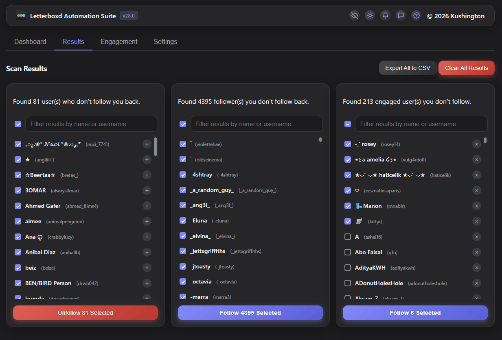Open the chat feedback icon

[401, 15]
